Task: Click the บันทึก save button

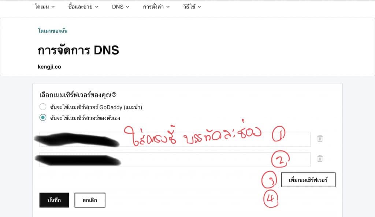Action: click(x=54, y=200)
